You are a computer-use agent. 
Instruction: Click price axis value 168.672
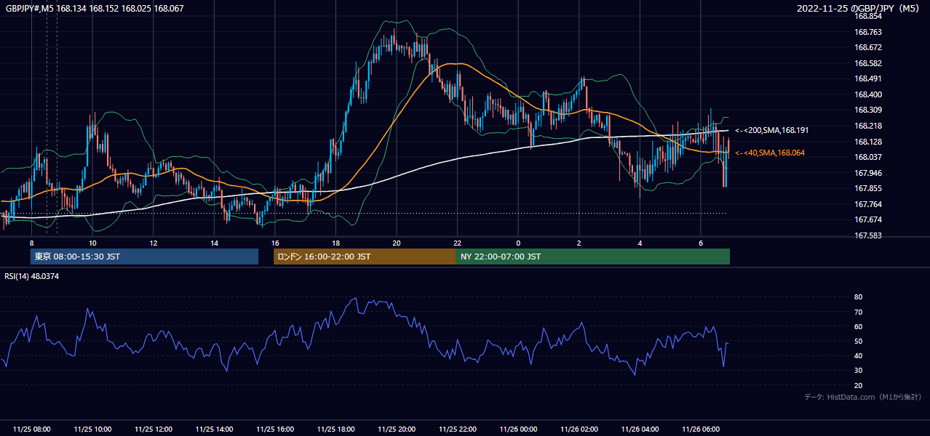tap(867, 47)
